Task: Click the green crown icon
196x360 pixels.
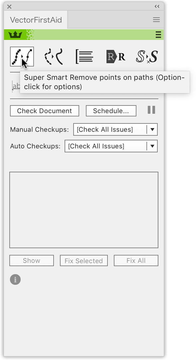Action: click(x=15, y=35)
